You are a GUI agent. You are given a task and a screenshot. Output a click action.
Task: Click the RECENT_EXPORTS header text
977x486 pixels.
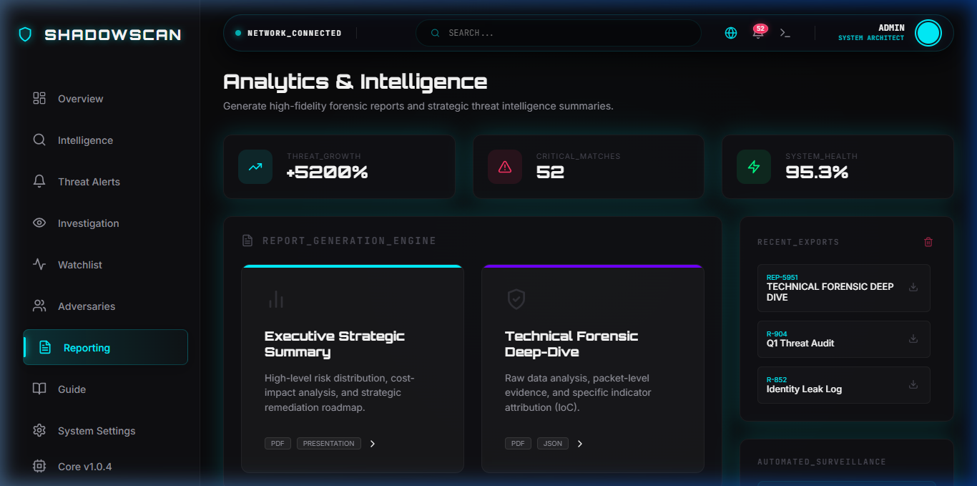click(x=798, y=242)
